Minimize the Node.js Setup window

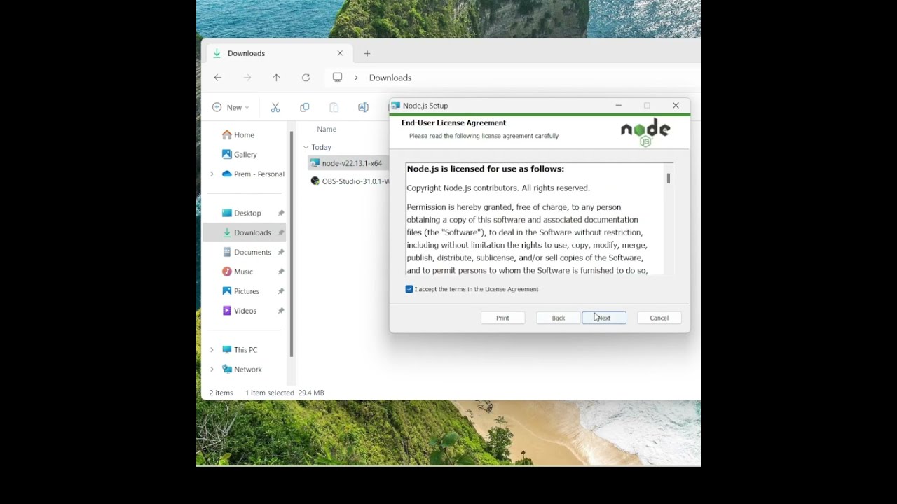coord(618,106)
